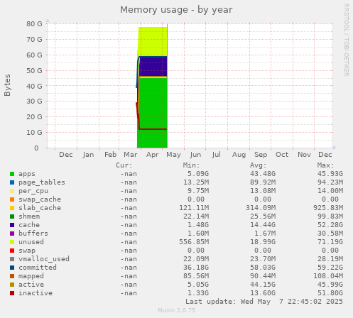This screenshot has width=353, height=318.
Task: Click the 'Last update' timestamp text
Action: (x=264, y=302)
